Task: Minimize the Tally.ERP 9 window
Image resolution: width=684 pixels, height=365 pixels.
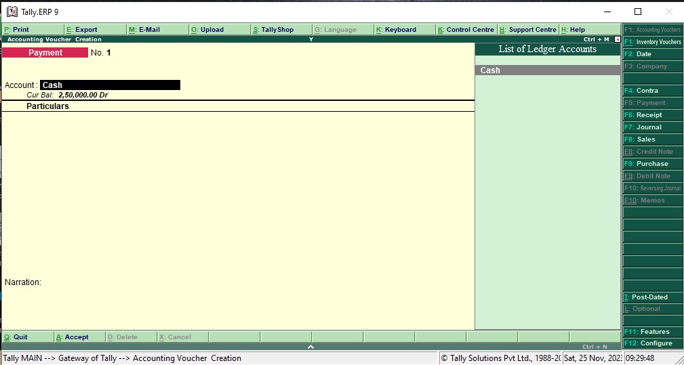Action: [607, 12]
